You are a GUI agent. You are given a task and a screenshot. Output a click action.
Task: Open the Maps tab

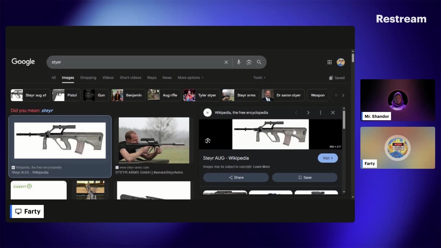[152, 78]
